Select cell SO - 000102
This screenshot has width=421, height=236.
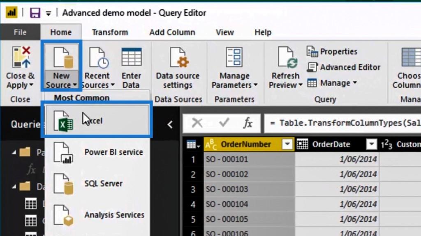249,174
